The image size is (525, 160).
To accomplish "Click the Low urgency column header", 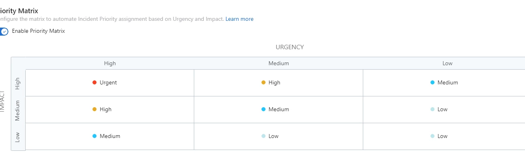I will (x=447, y=63).
